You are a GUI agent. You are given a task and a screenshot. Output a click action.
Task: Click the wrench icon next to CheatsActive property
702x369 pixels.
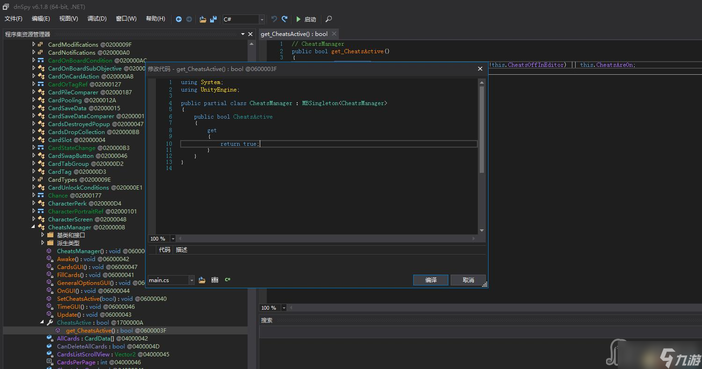pos(50,322)
